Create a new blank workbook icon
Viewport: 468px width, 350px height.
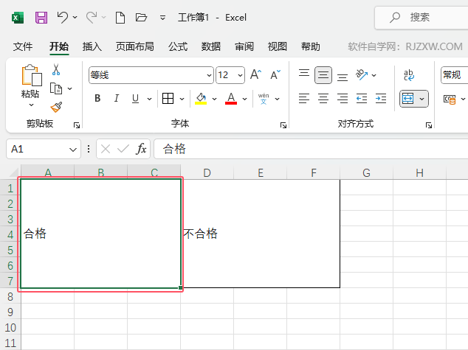tap(120, 18)
